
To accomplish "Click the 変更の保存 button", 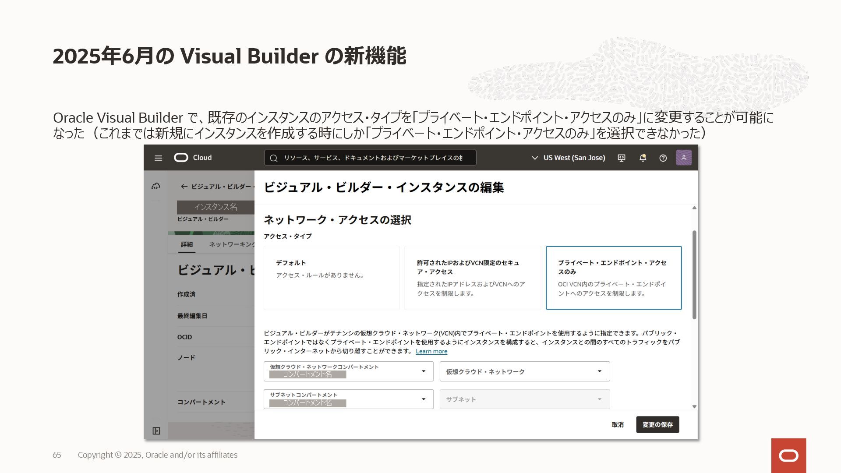I will coord(657,425).
